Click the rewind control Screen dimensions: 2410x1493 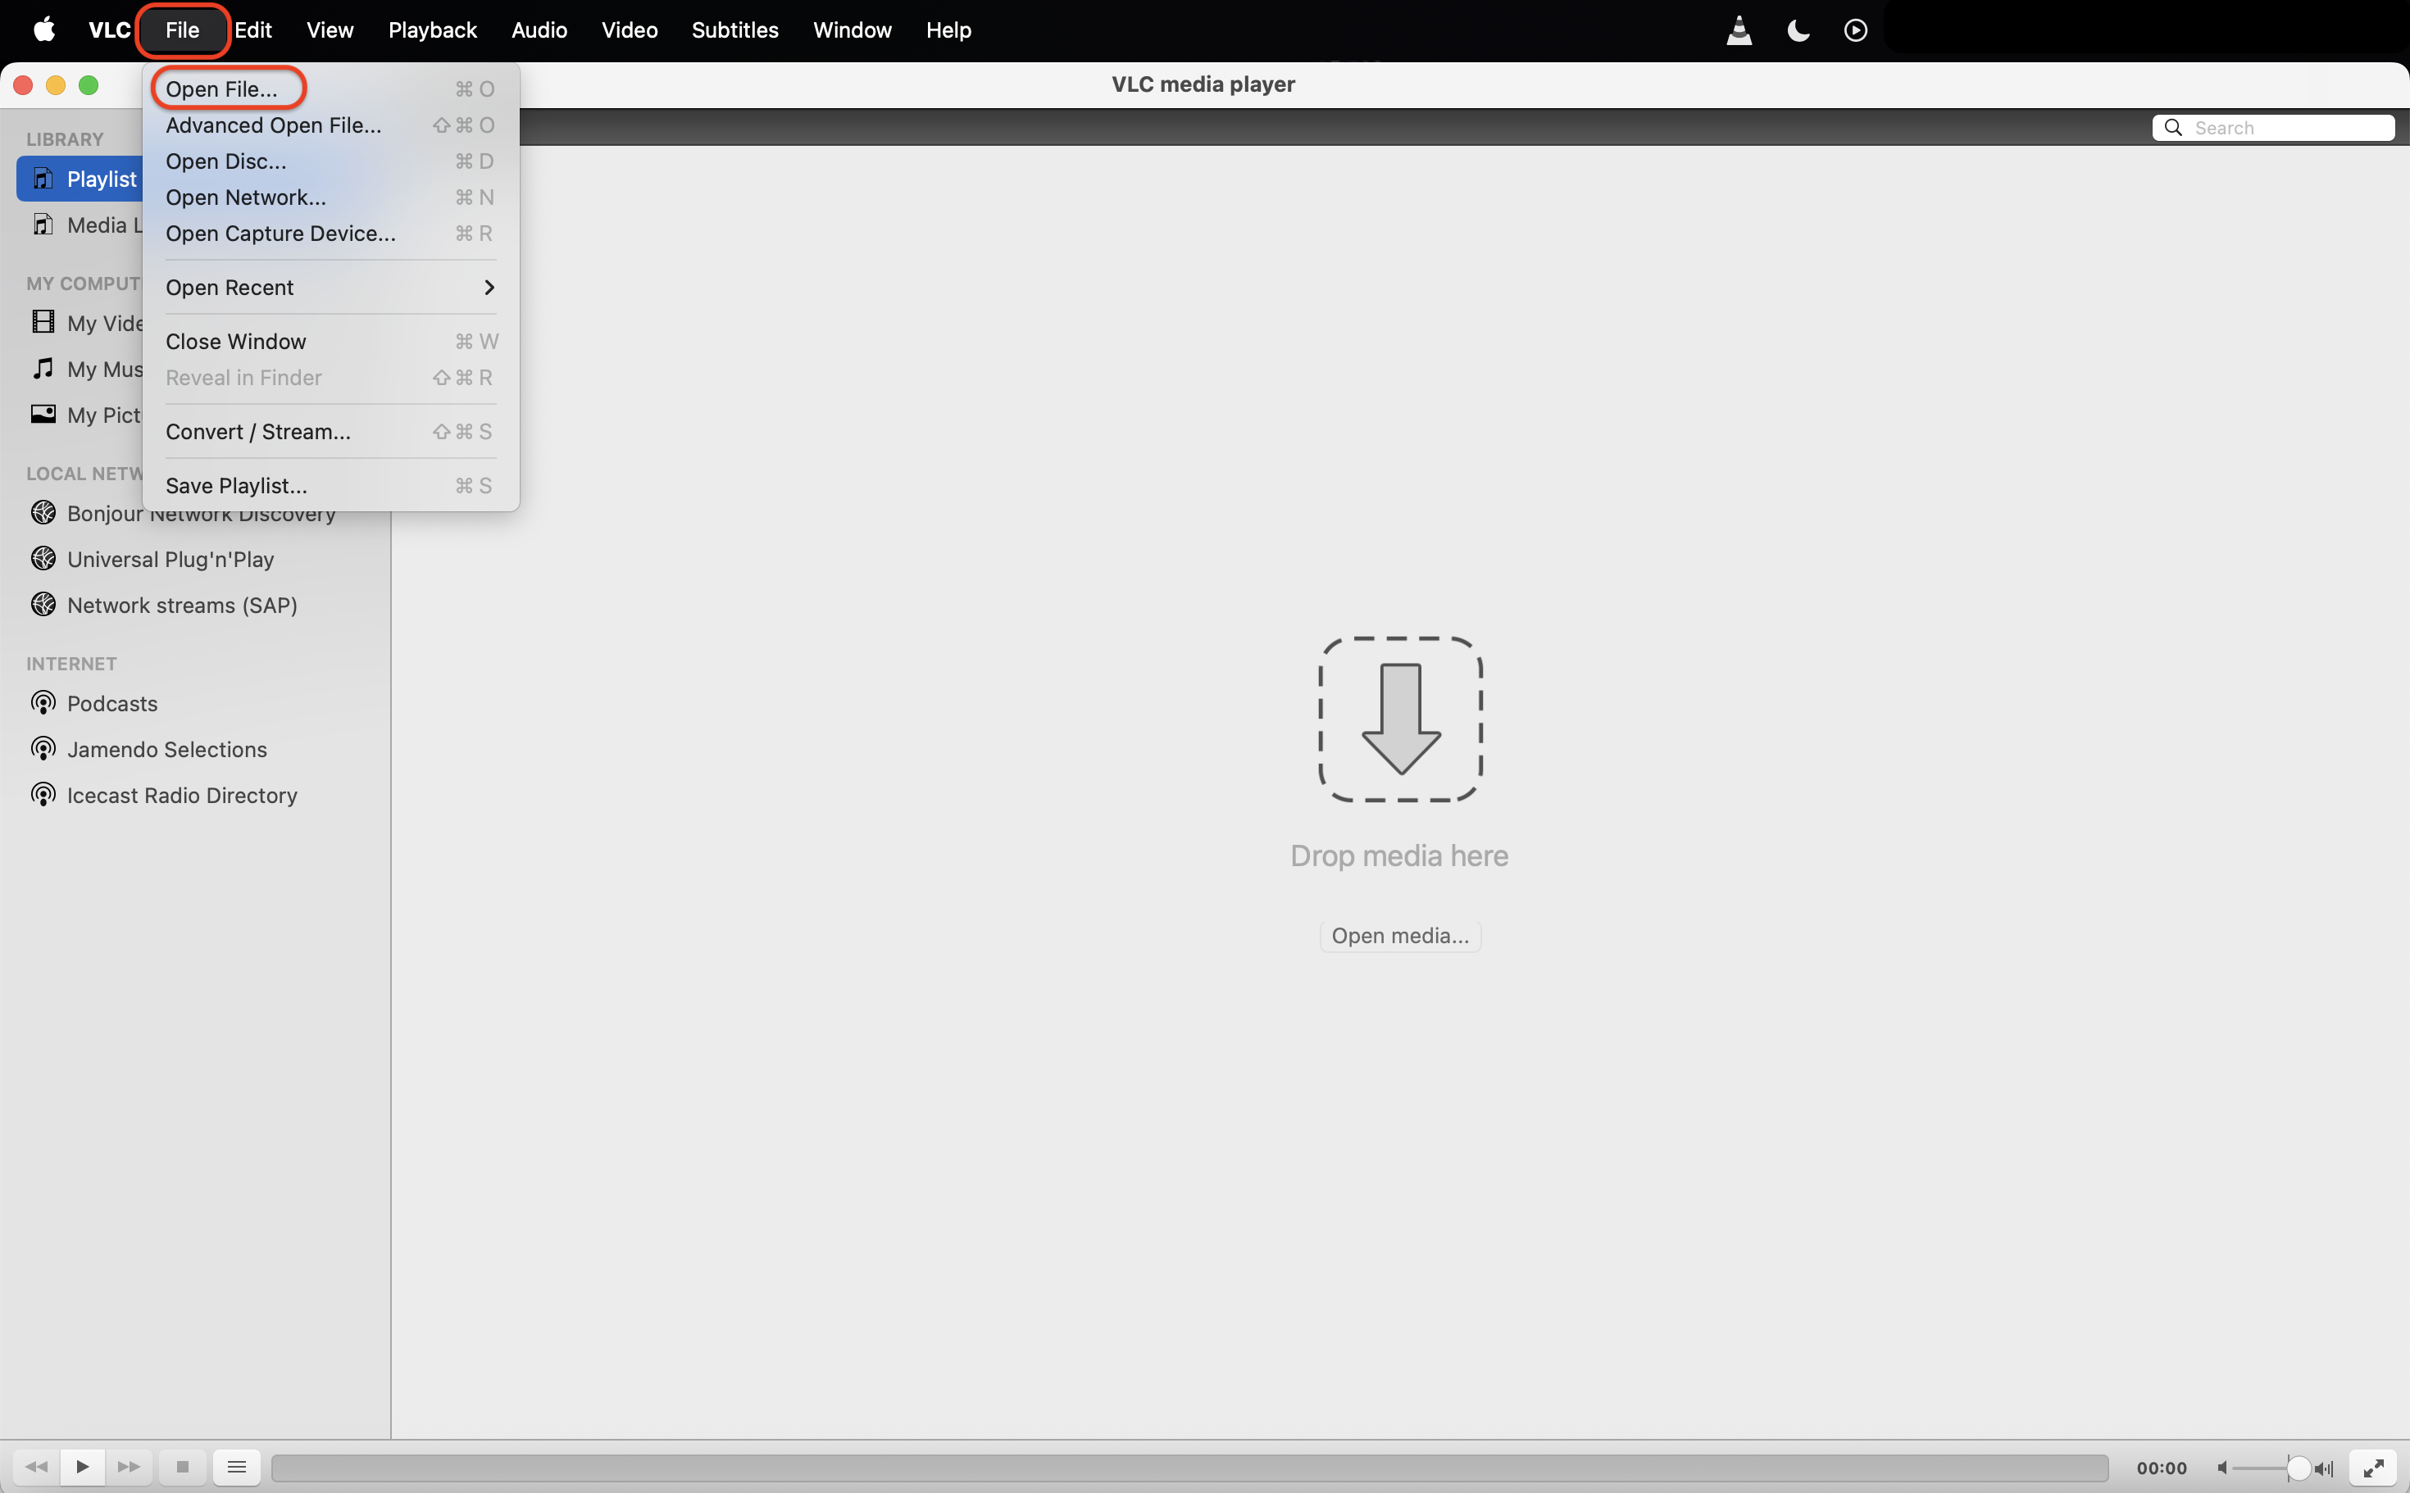click(37, 1468)
